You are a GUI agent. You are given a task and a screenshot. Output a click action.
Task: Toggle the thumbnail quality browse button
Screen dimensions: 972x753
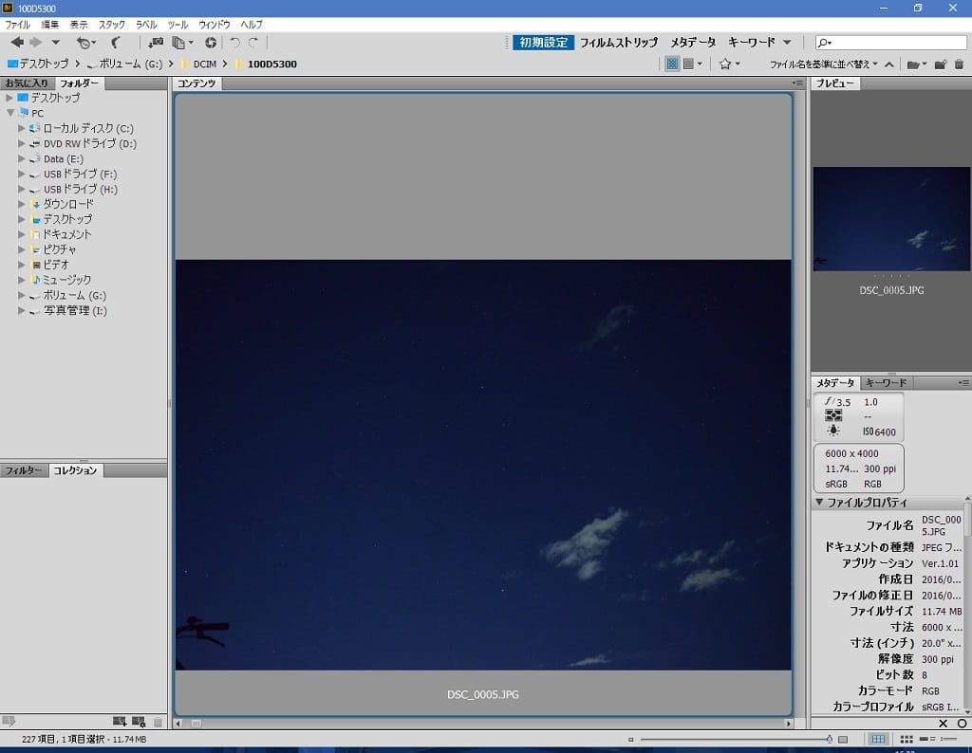(672, 64)
